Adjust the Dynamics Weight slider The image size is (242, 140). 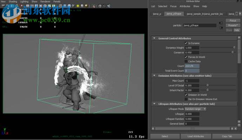pyautogui.click(x=234, y=47)
